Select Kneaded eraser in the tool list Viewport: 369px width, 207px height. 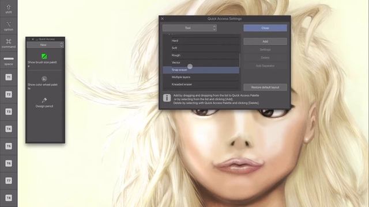pos(201,85)
